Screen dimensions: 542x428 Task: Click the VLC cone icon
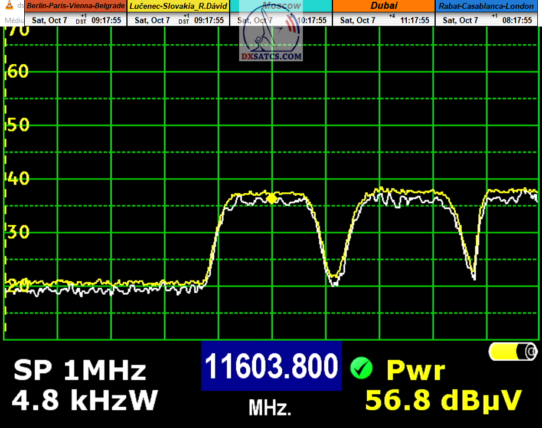tap(5, 6)
